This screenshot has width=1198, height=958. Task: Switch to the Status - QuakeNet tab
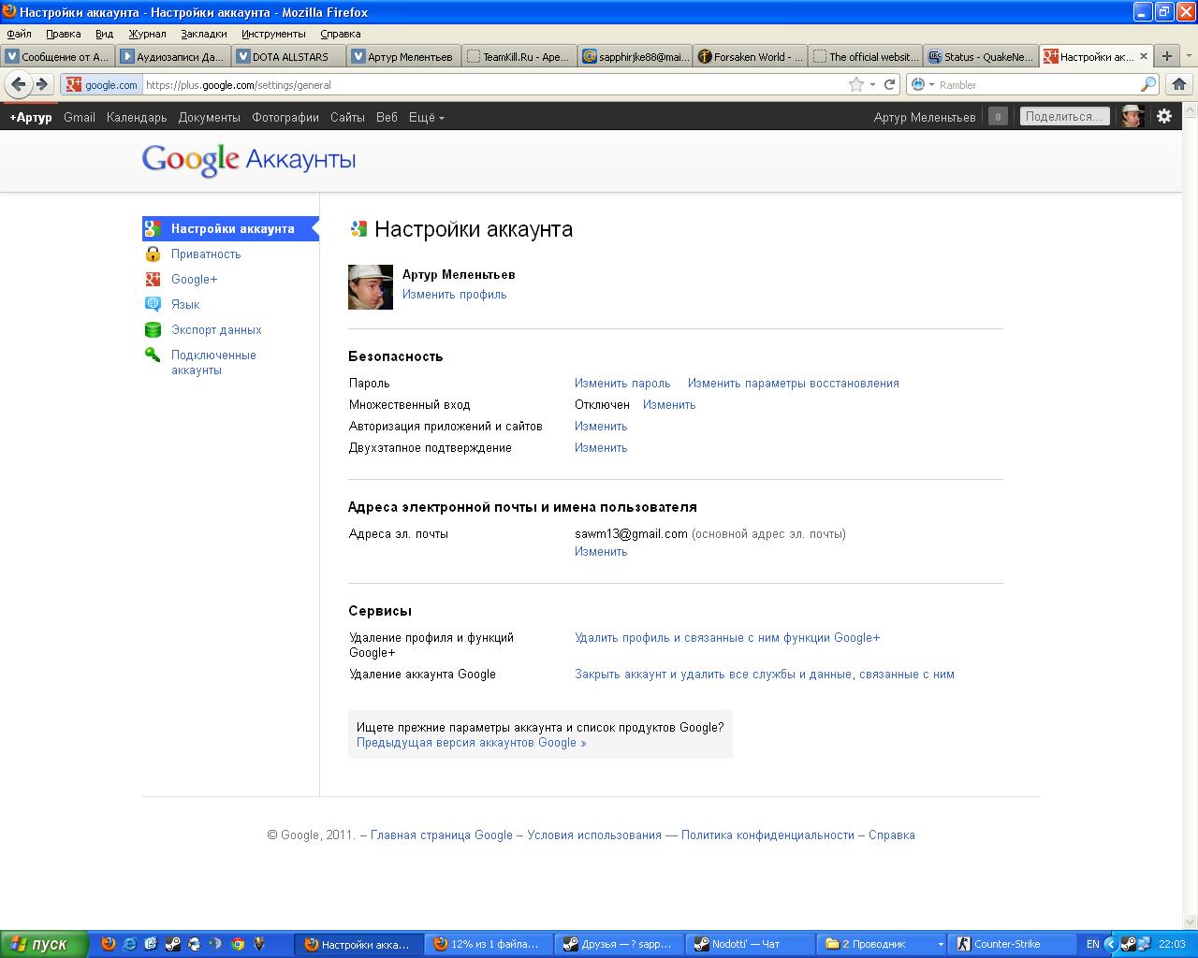(981, 56)
